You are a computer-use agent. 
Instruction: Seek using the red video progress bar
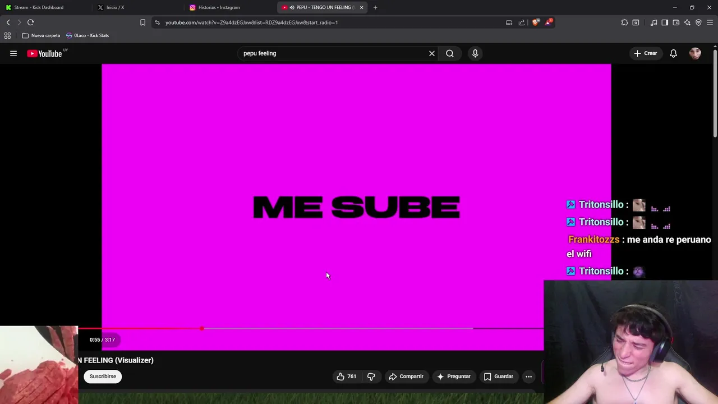coord(311,328)
